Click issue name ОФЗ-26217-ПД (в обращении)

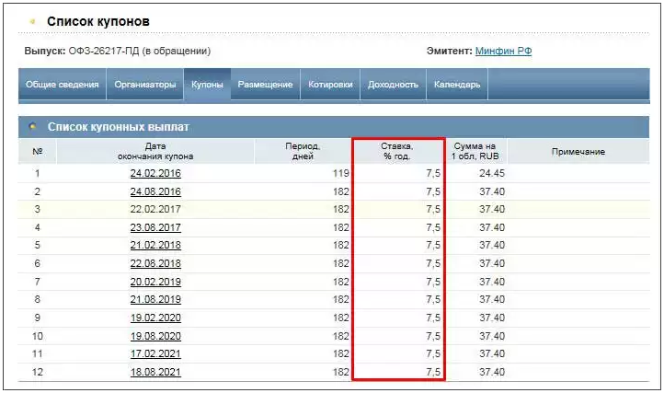click(139, 51)
